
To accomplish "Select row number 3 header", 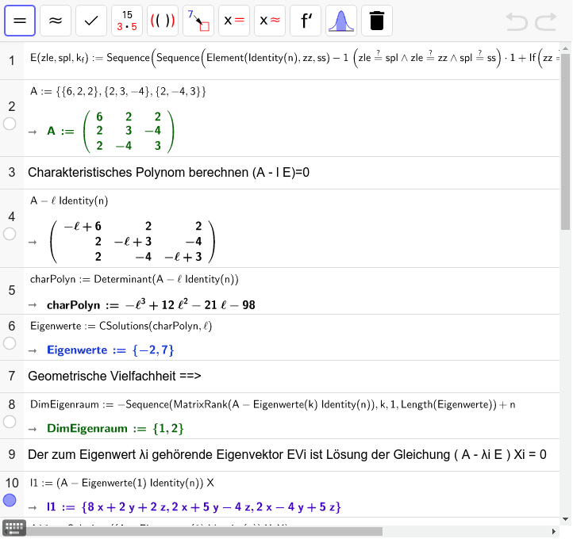I will [x=12, y=173].
